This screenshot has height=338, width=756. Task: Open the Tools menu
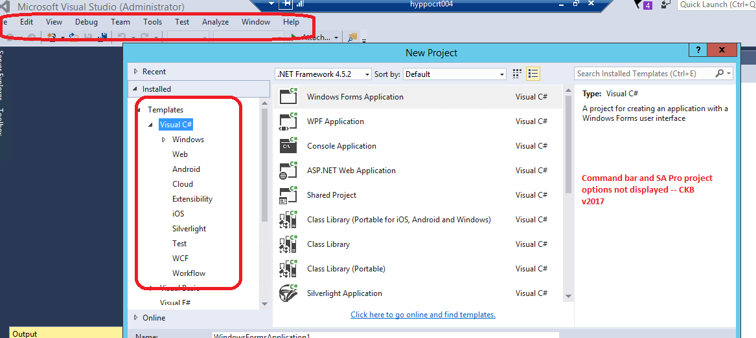(152, 21)
